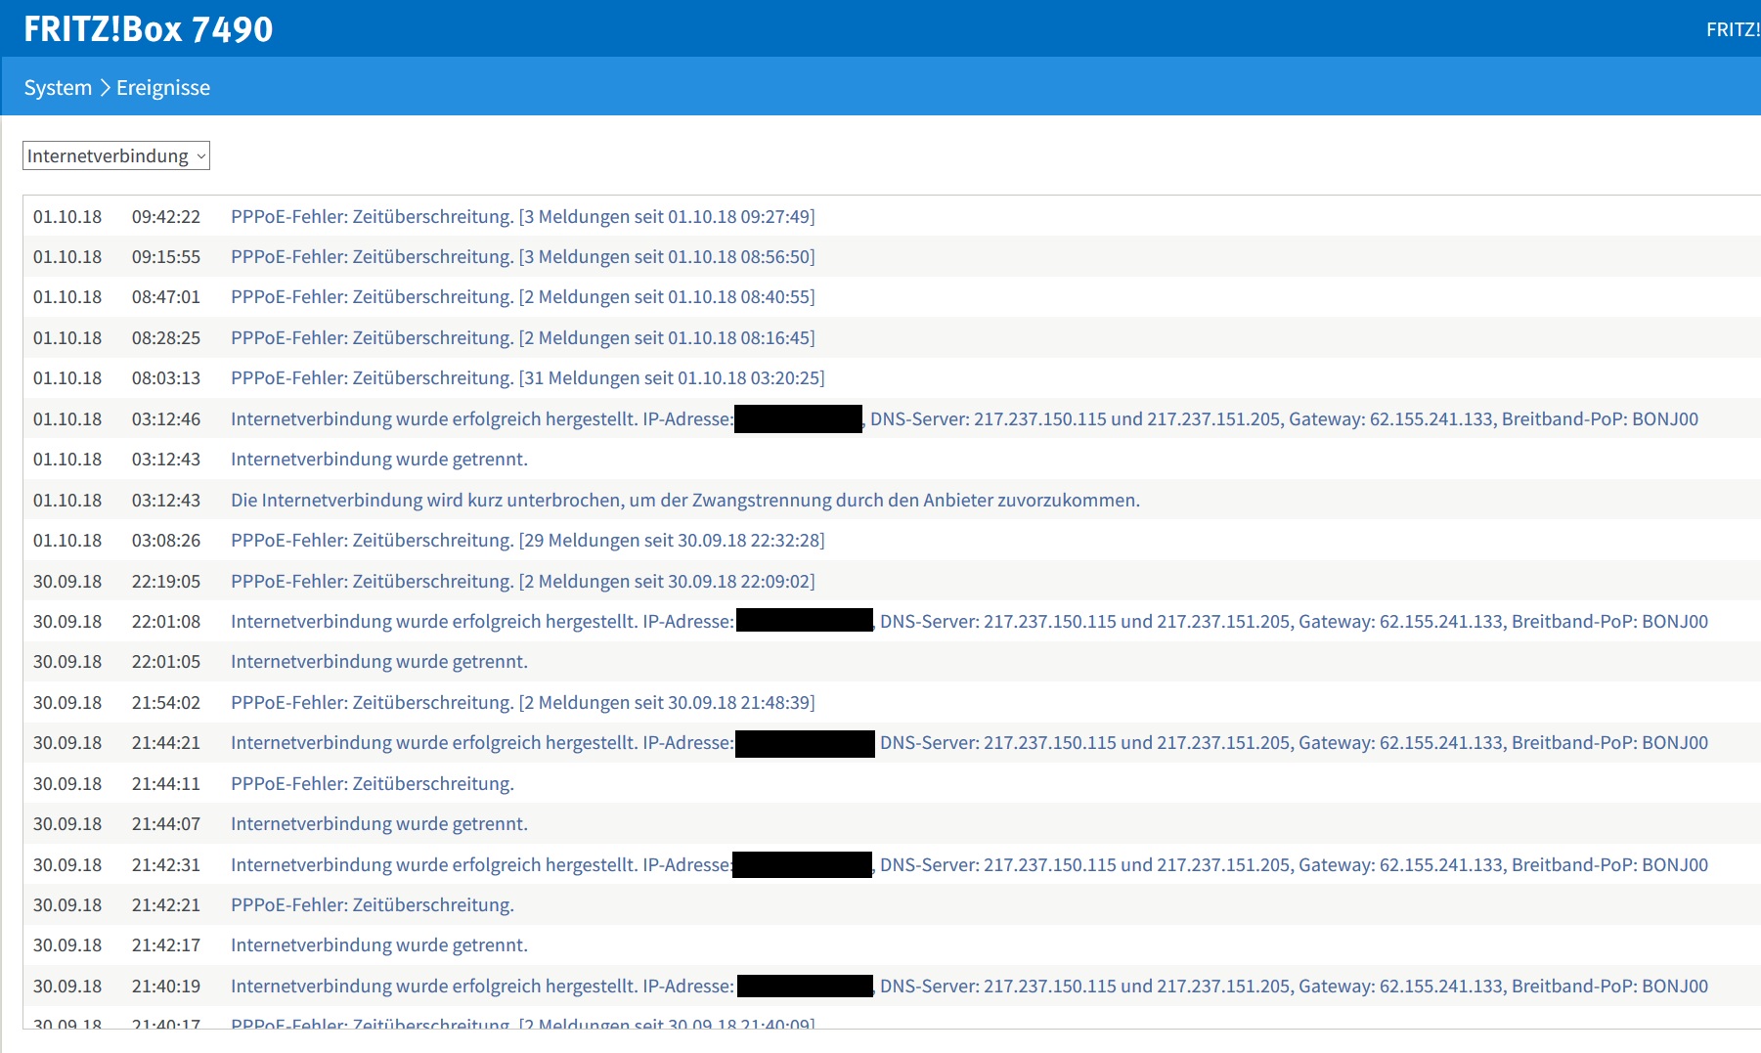This screenshot has height=1053, width=1761.
Task: Click the breadcrumb chevron separator after System
Action: click(105, 88)
